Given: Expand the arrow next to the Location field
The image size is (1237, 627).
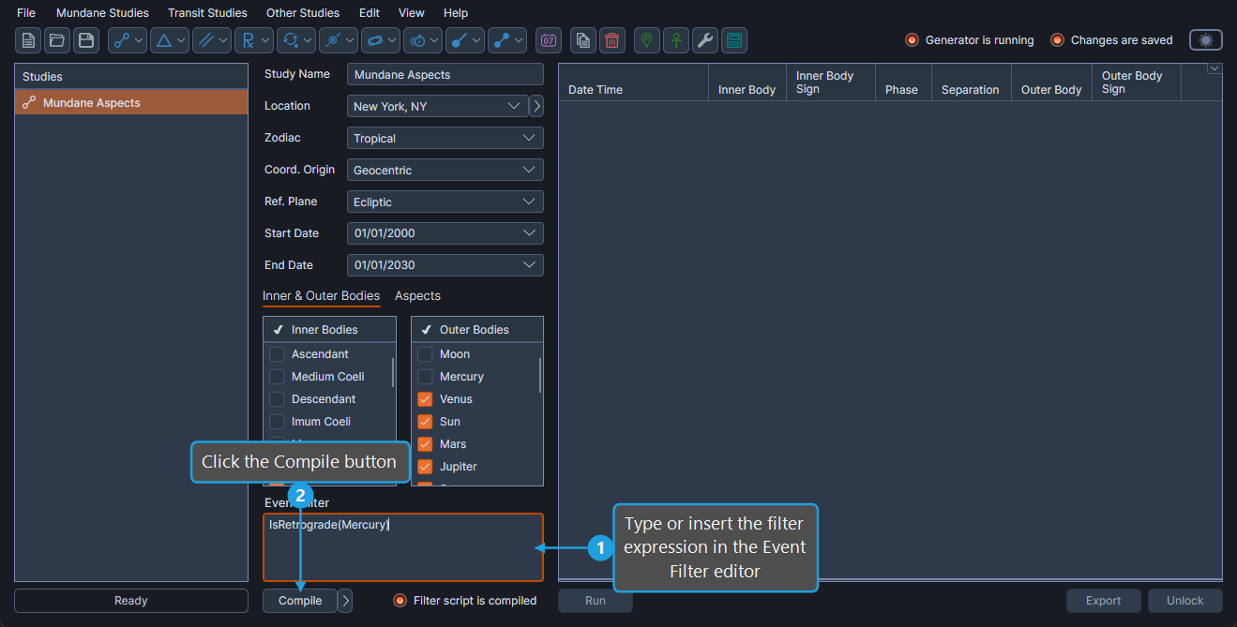Looking at the screenshot, I should 536,106.
